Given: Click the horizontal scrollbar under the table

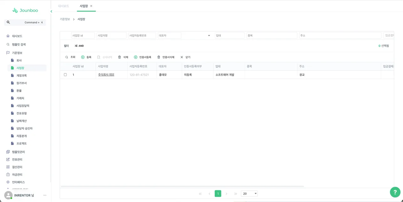Looking at the screenshot, I should pyautogui.click(x=182, y=186).
